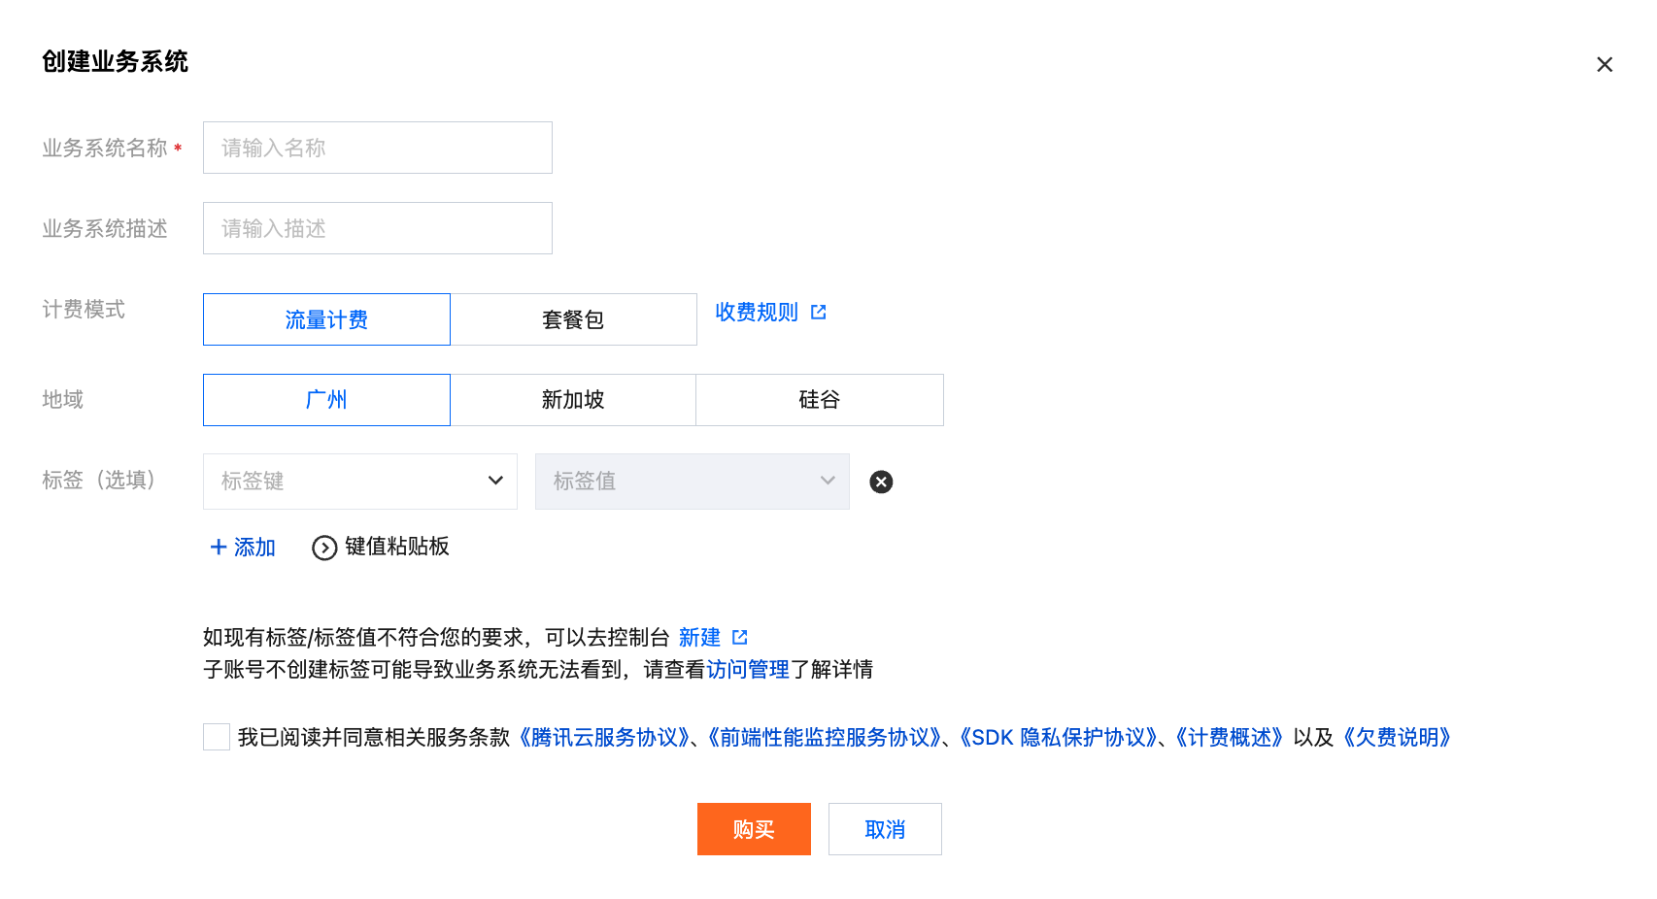This screenshot has width=1657, height=899.
Task: Open the 标签键 dropdown
Action: click(359, 482)
